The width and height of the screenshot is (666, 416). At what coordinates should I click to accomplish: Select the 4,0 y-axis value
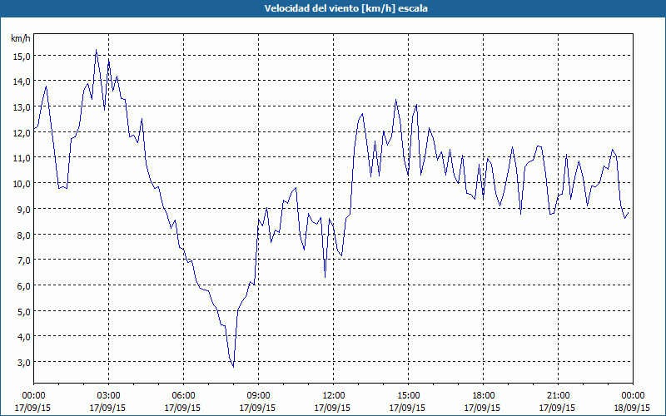click(23, 337)
